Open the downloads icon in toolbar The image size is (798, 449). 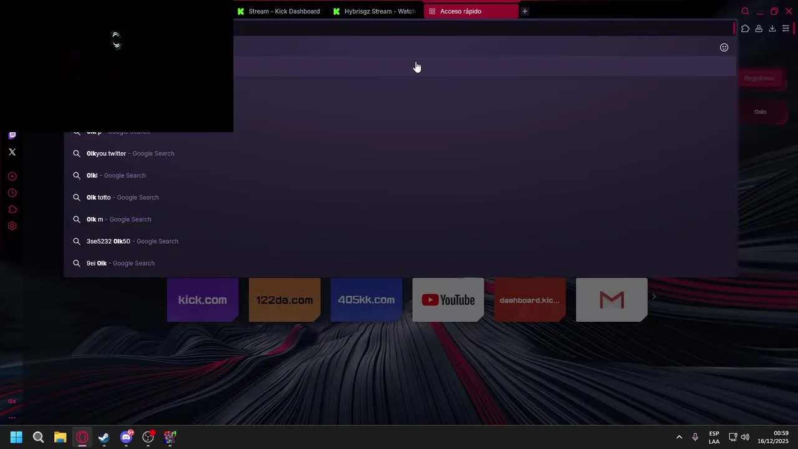pyautogui.click(x=772, y=29)
